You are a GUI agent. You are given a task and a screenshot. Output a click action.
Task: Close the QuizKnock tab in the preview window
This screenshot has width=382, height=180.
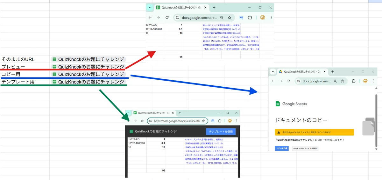(x=205, y=8)
